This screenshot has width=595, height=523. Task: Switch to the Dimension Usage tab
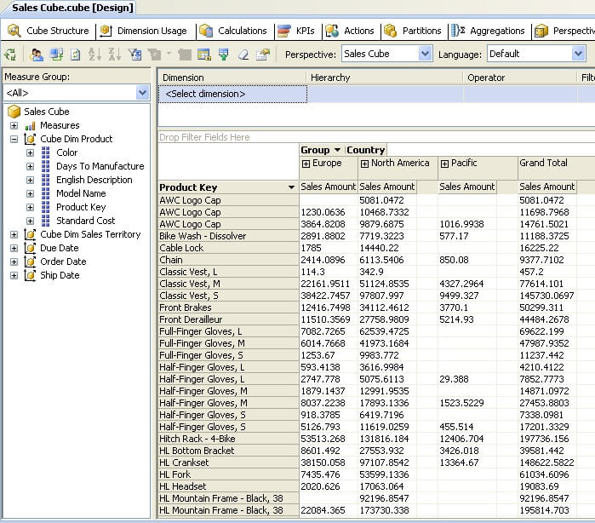[x=144, y=31]
